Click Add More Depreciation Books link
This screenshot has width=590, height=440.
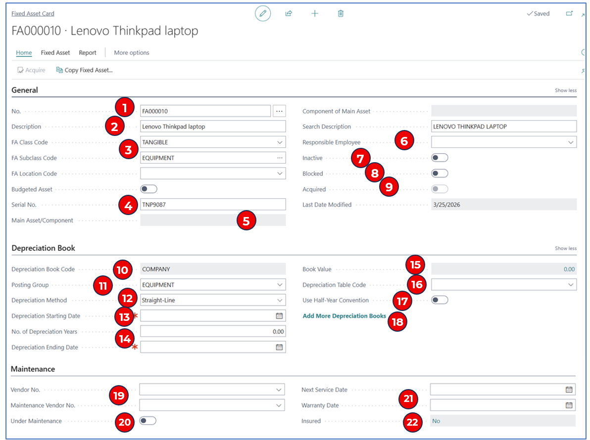click(344, 316)
